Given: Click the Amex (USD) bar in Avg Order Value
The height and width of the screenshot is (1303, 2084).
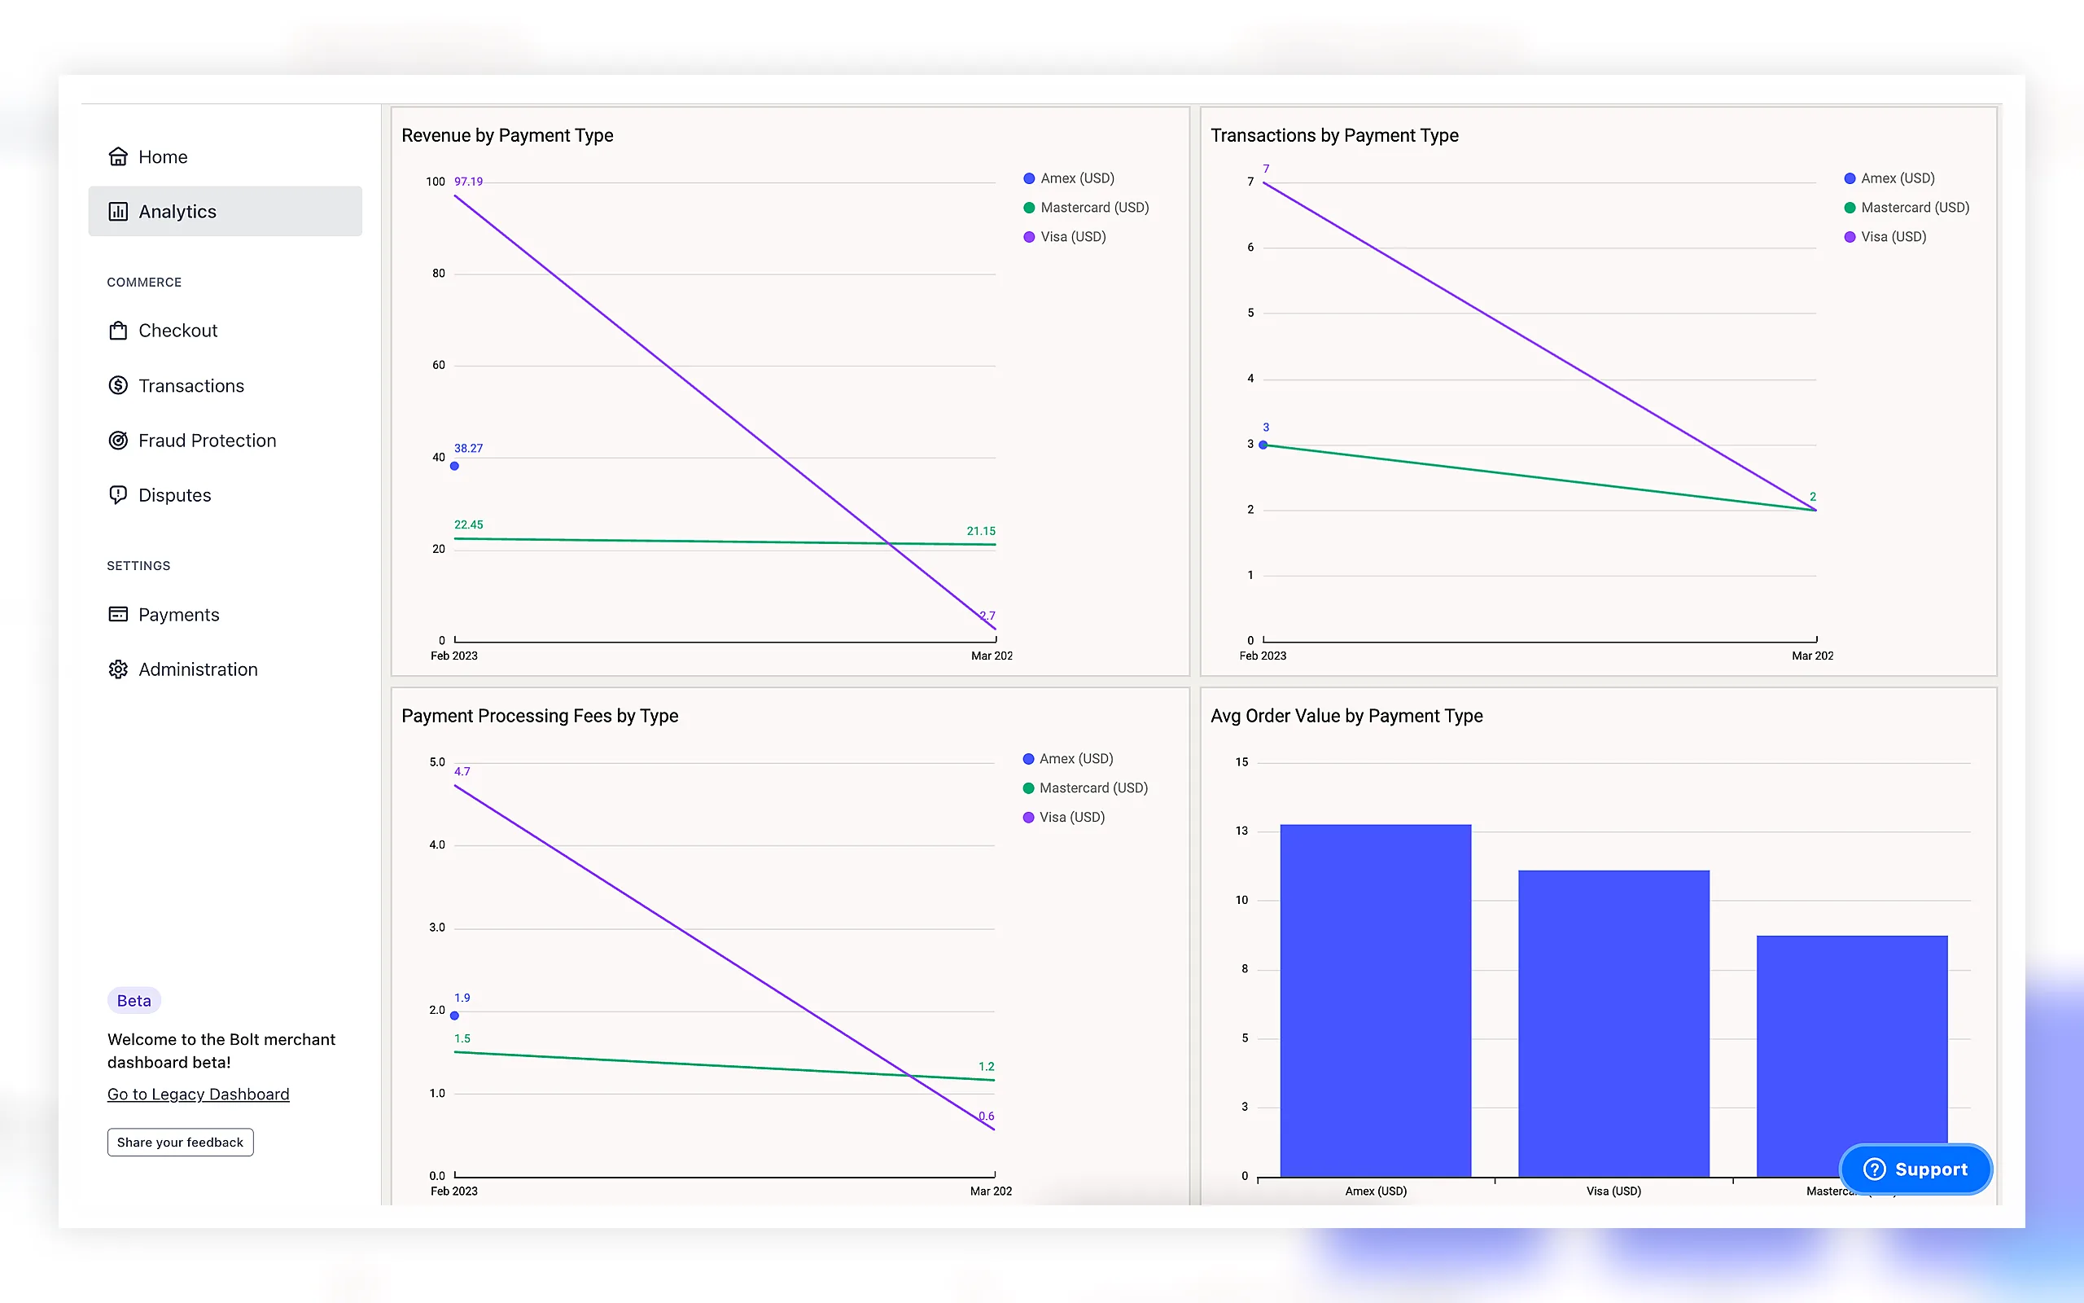Looking at the screenshot, I should [x=1375, y=1001].
